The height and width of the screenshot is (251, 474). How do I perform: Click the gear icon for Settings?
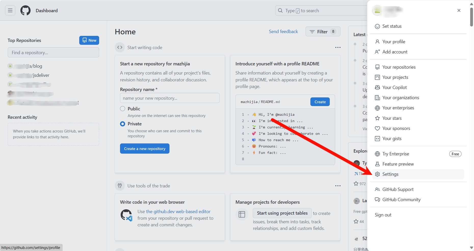pyautogui.click(x=377, y=174)
